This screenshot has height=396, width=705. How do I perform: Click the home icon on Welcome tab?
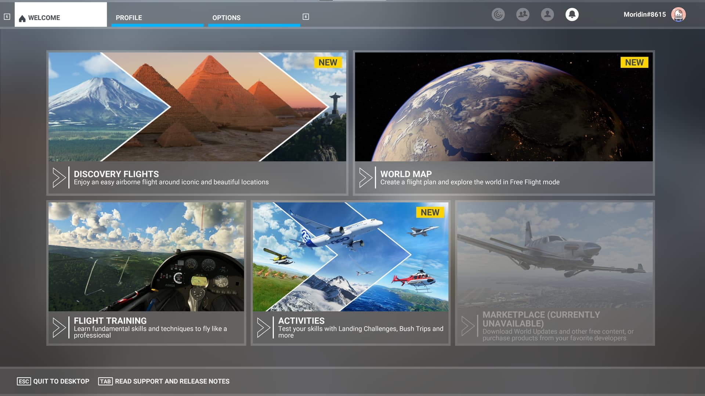coord(22,18)
